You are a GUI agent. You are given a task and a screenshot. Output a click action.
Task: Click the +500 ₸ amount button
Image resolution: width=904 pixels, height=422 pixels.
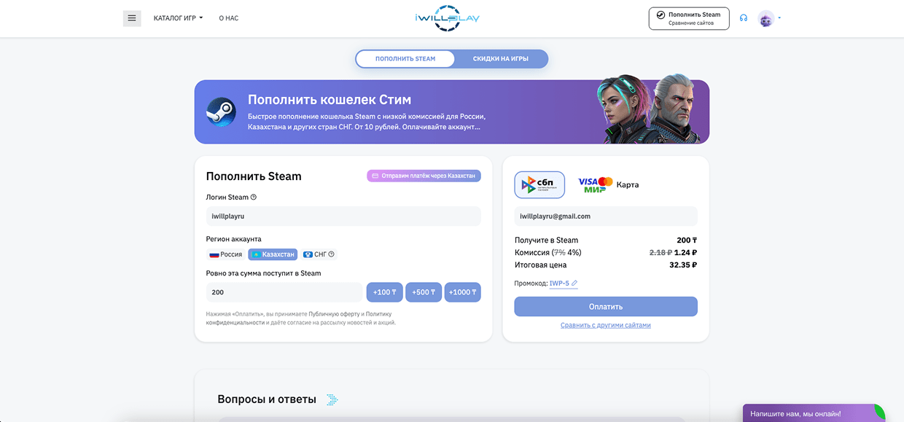tap(424, 292)
